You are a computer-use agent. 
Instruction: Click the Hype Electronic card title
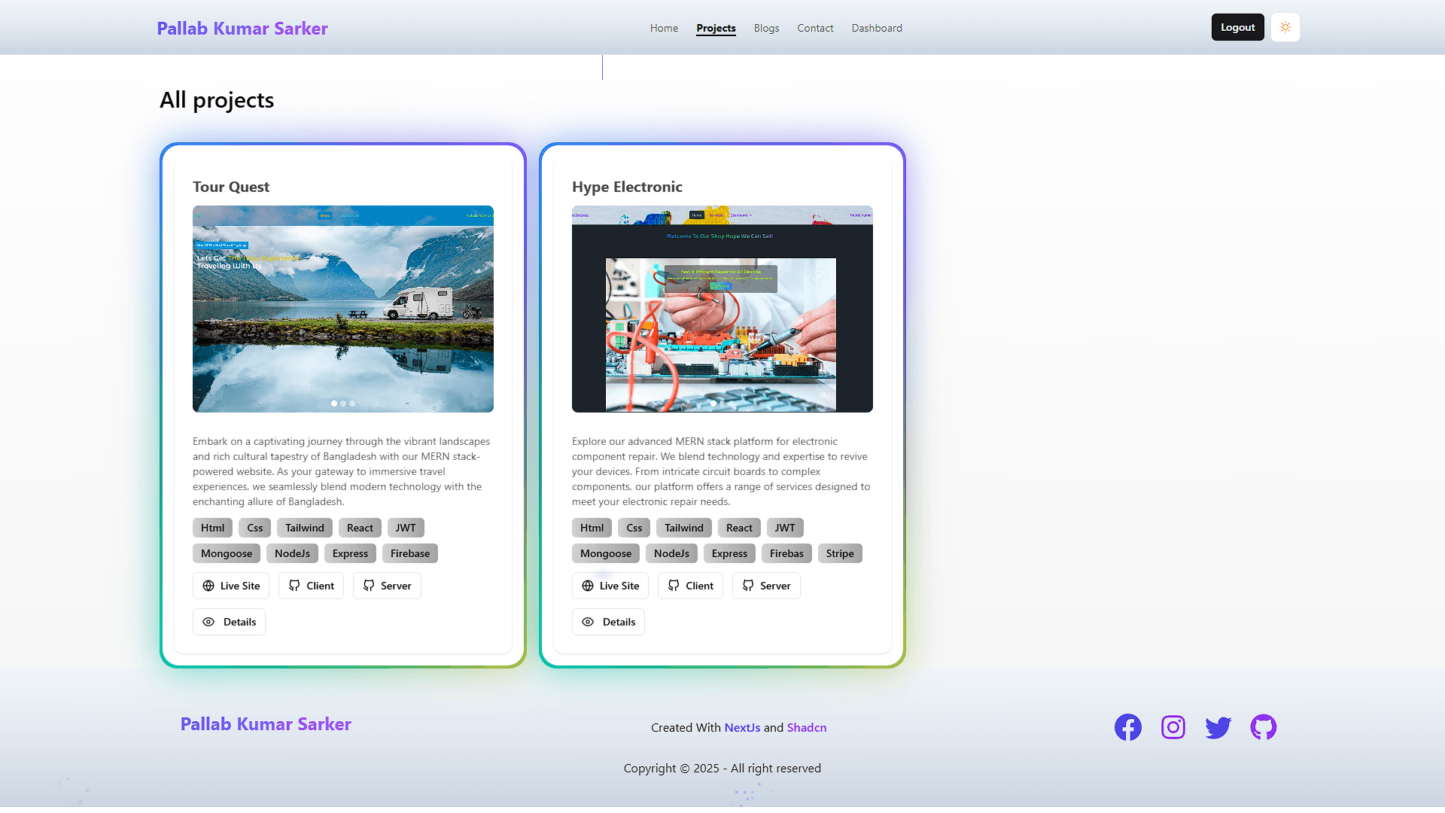[x=627, y=187]
